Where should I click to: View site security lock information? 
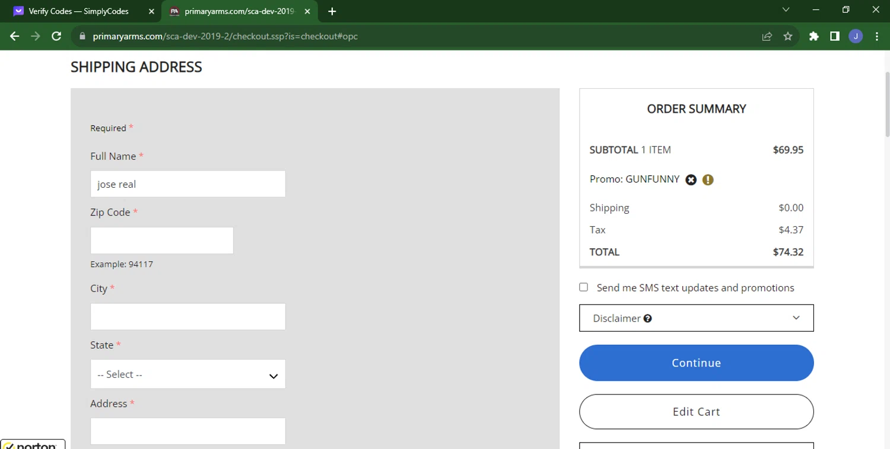(x=82, y=36)
